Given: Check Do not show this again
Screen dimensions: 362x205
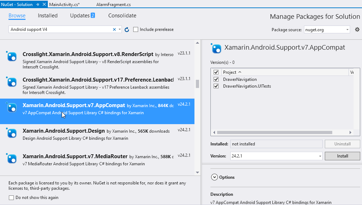Looking at the screenshot, I should pyautogui.click(x=11, y=198).
